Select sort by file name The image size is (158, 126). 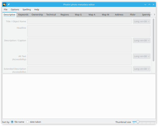[17, 122]
